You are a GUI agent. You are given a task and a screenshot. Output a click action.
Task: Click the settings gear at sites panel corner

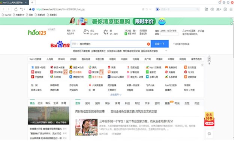202,65
